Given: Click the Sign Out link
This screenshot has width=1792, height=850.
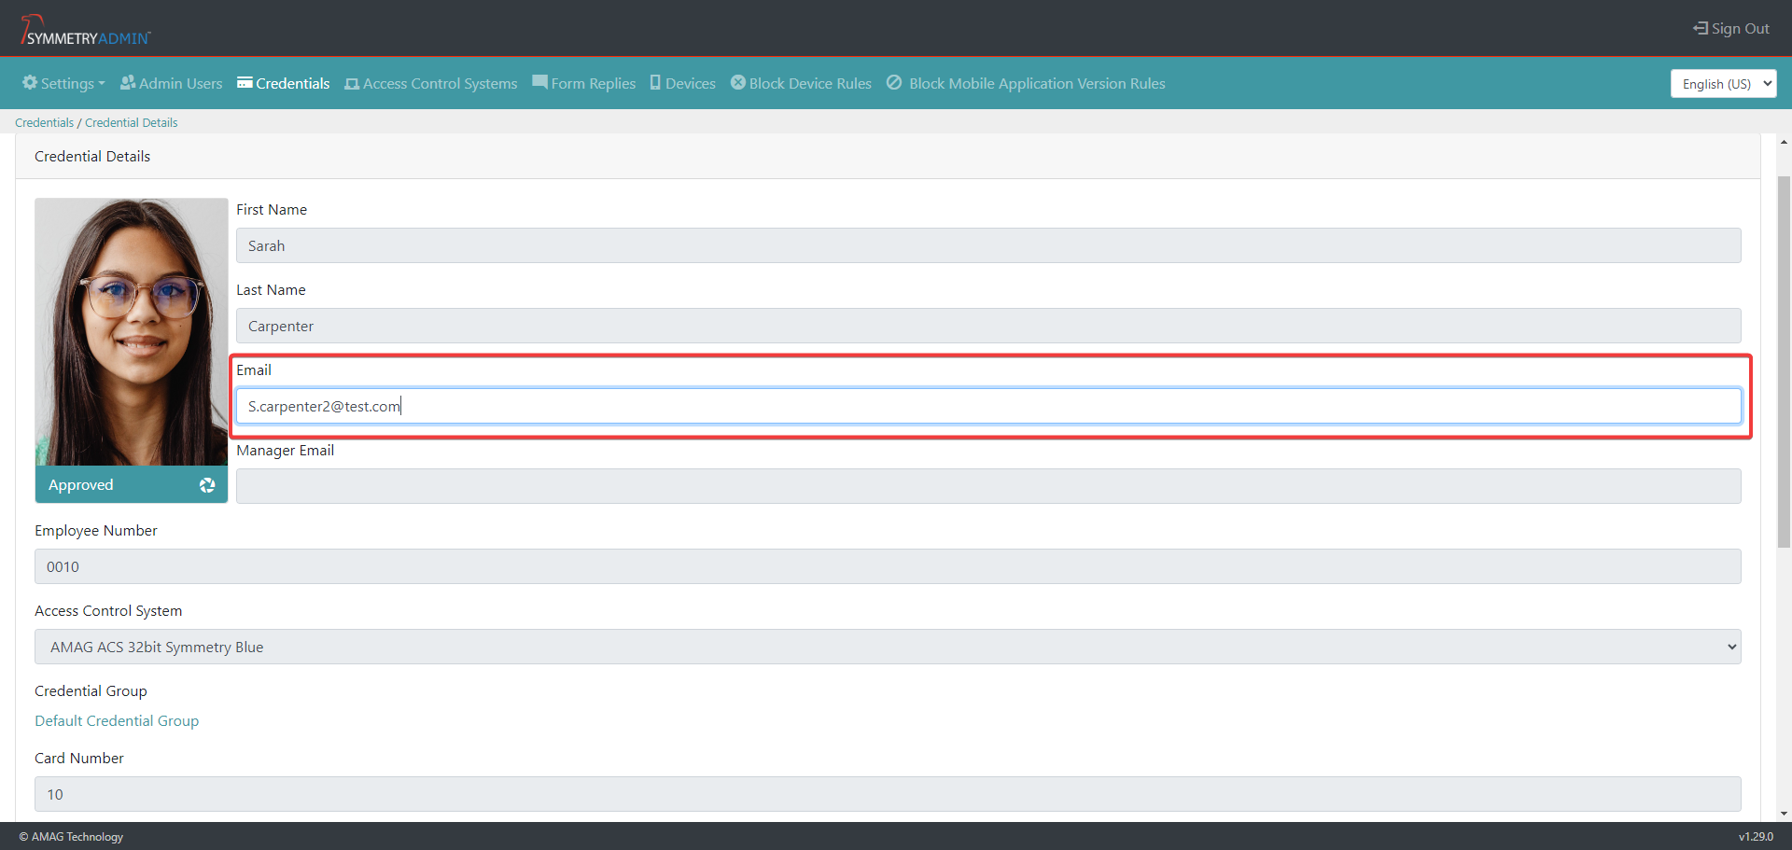Looking at the screenshot, I should coord(1730,29).
